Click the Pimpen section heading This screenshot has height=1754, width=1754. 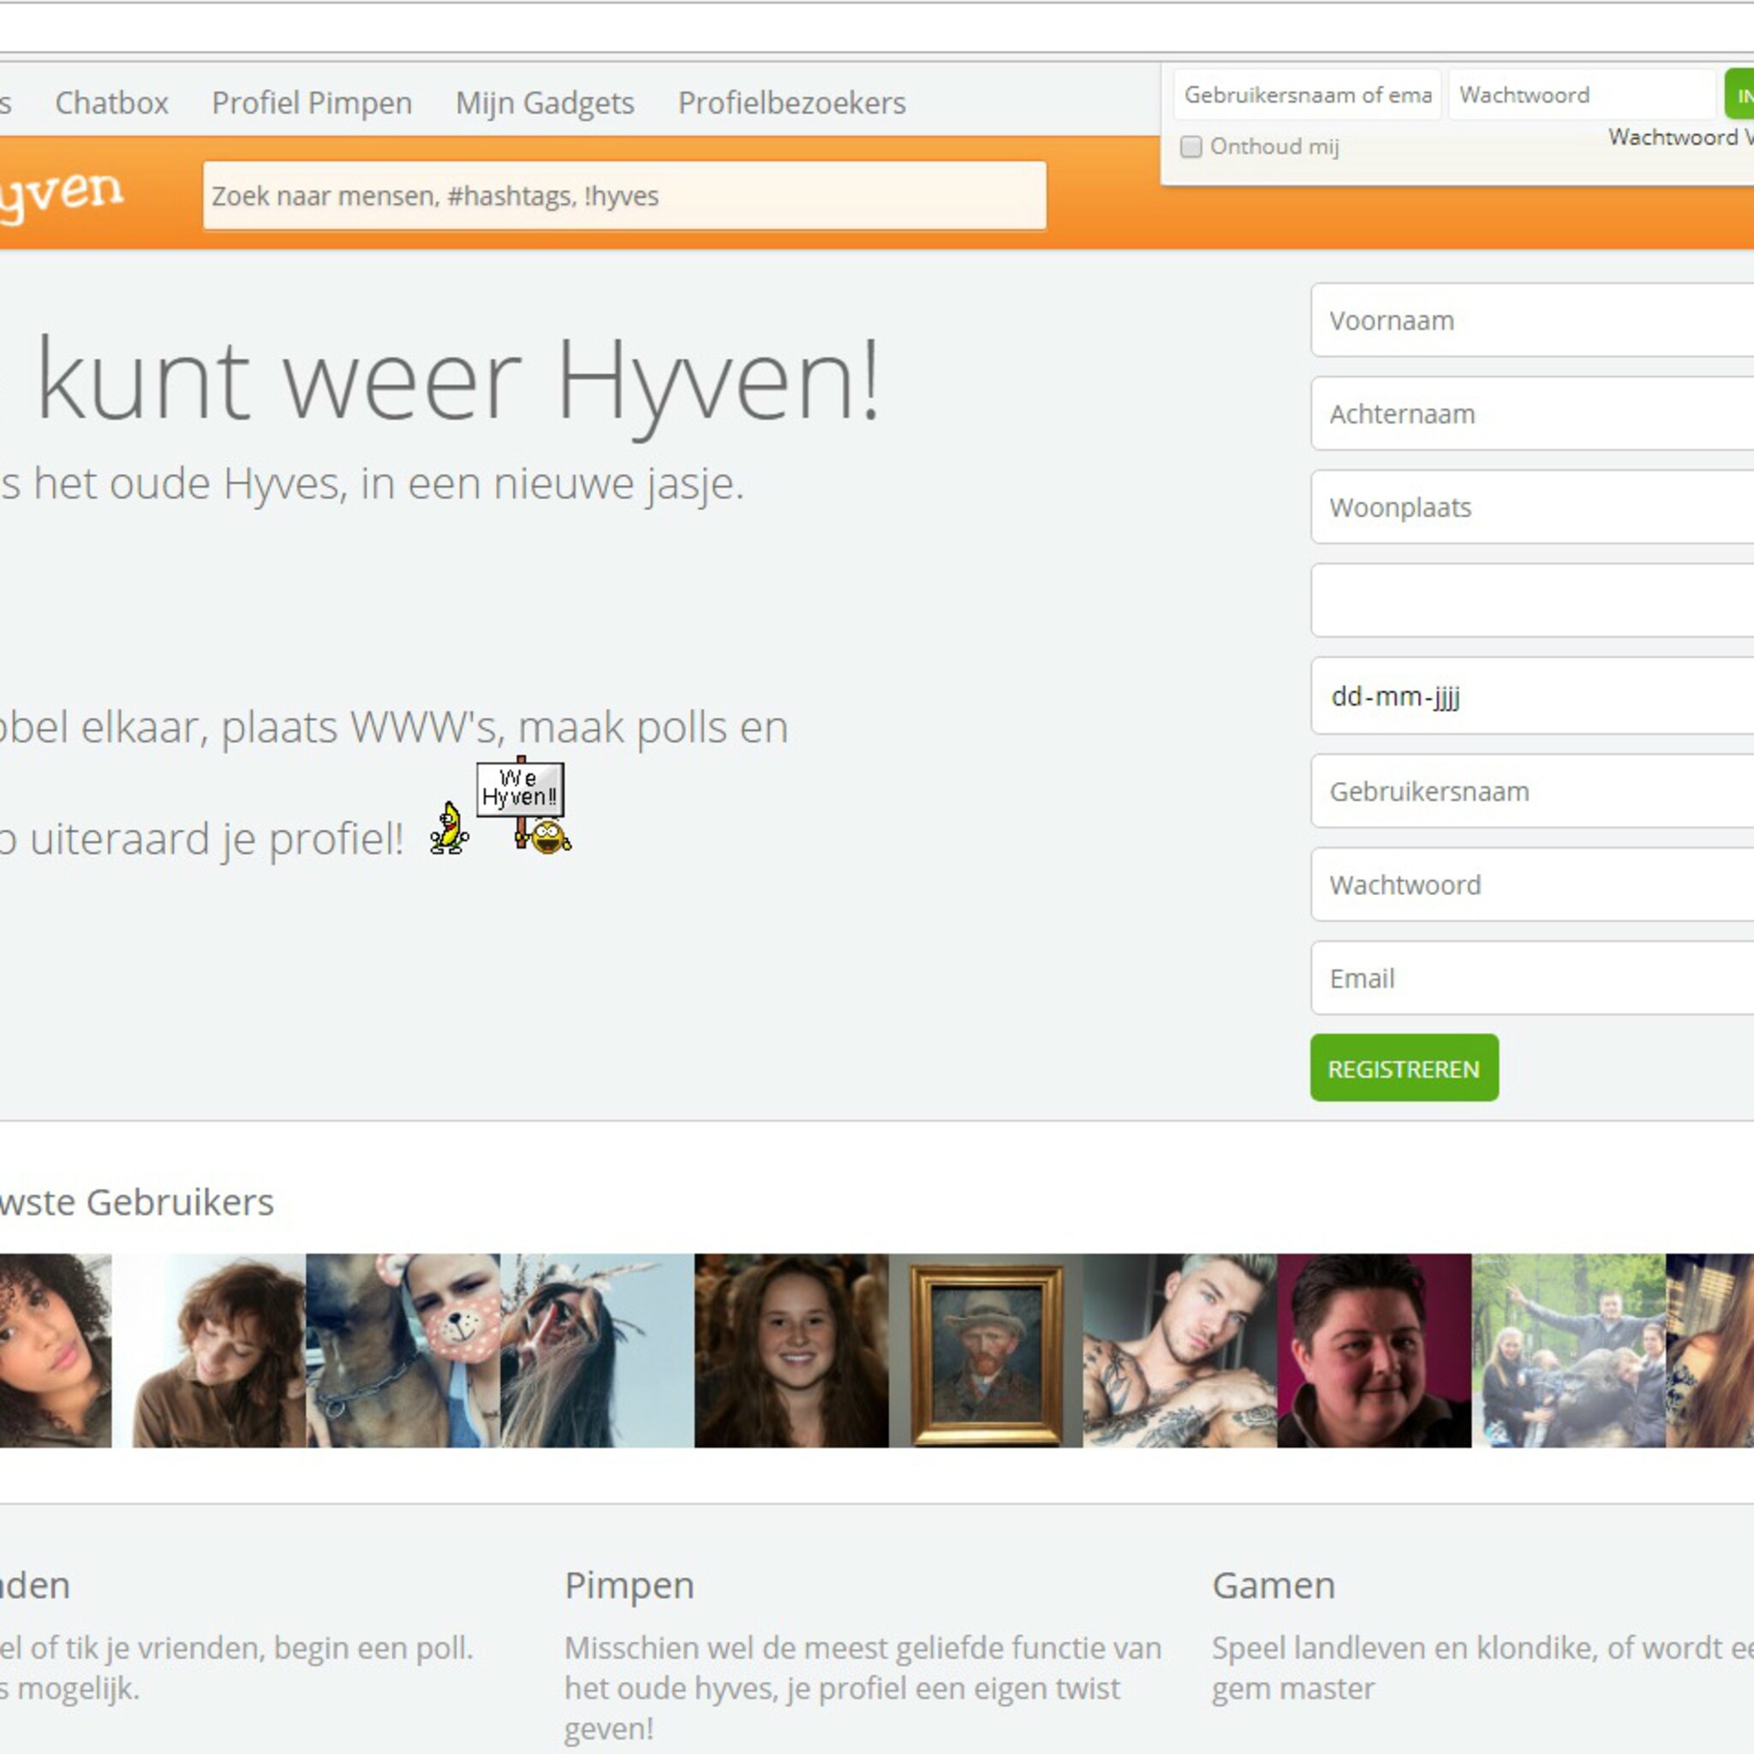629,1586
